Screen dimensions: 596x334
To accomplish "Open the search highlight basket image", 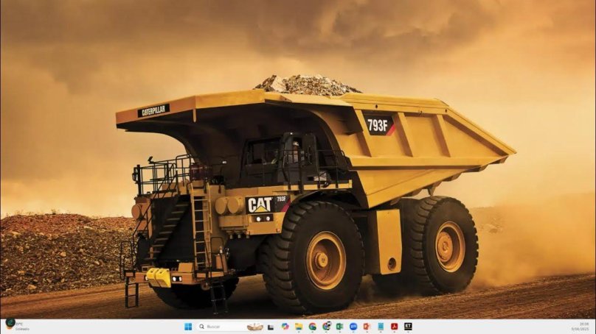I will (x=254, y=326).
